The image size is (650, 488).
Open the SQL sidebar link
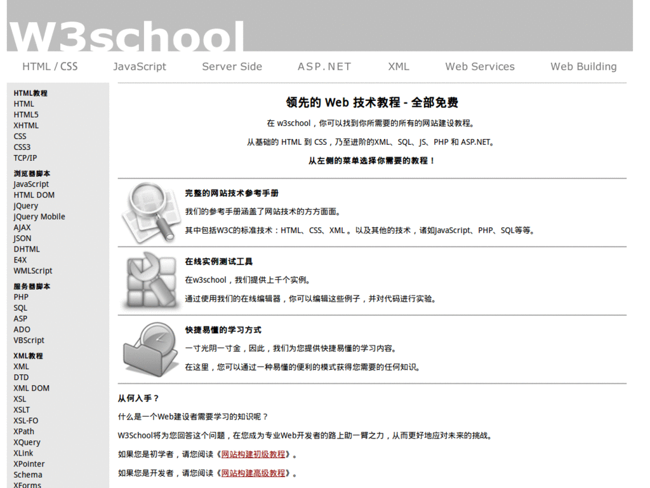coord(20,308)
